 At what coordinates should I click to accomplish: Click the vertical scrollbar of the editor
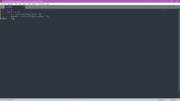tap(179, 50)
